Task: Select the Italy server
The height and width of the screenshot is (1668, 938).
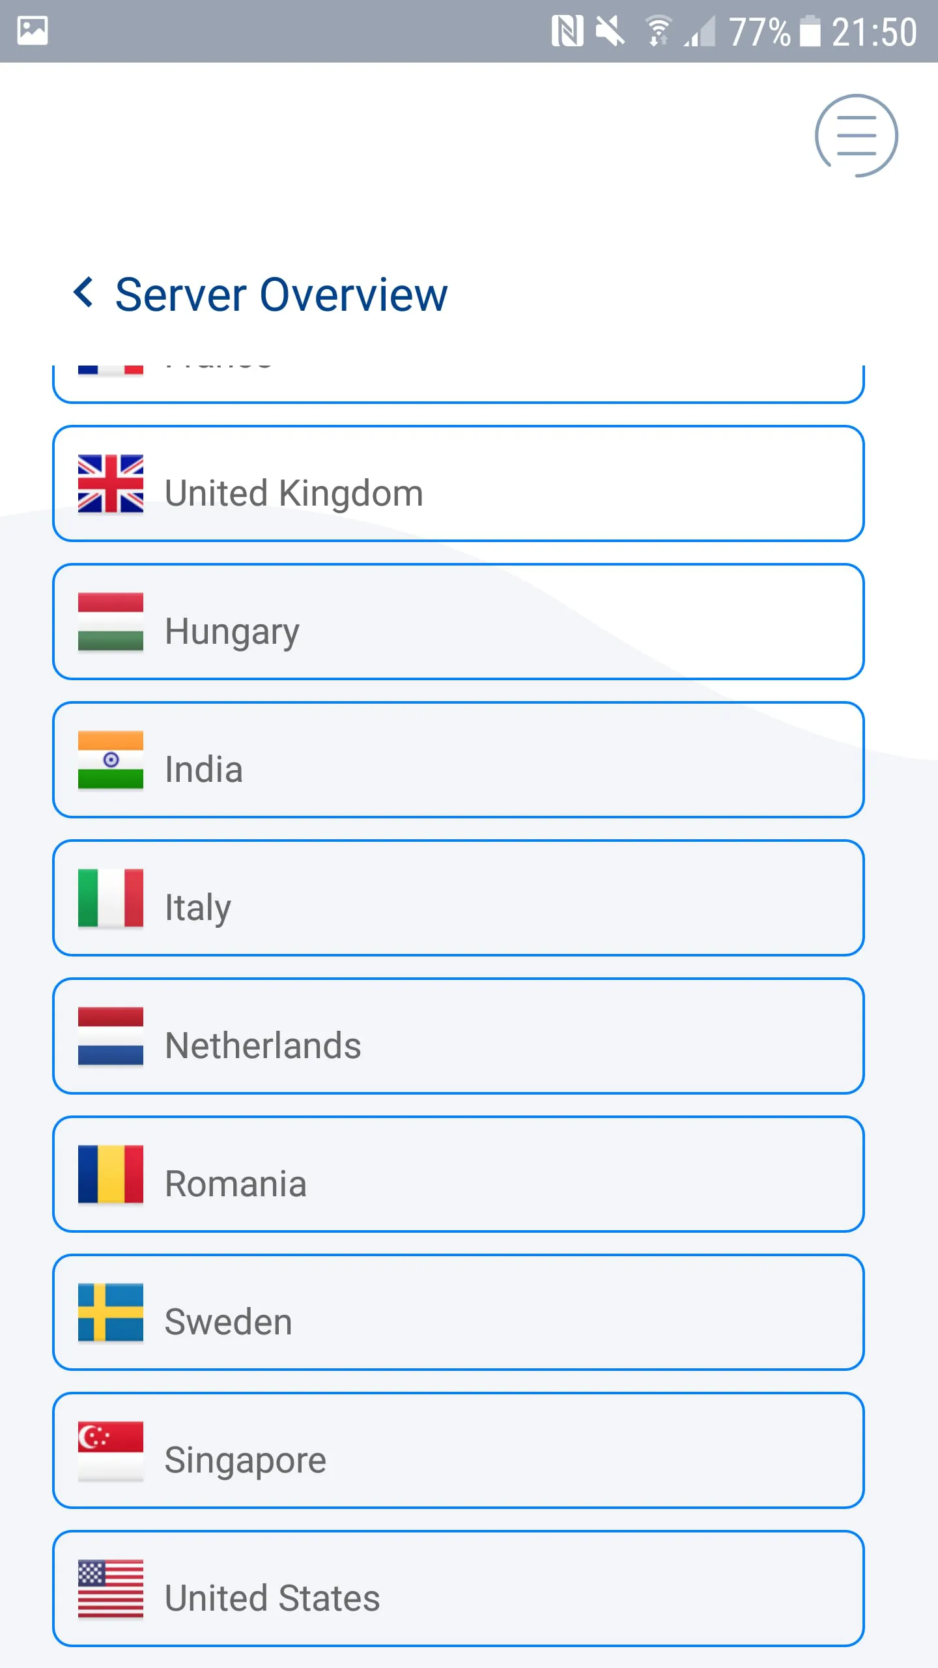Action: 457,899
